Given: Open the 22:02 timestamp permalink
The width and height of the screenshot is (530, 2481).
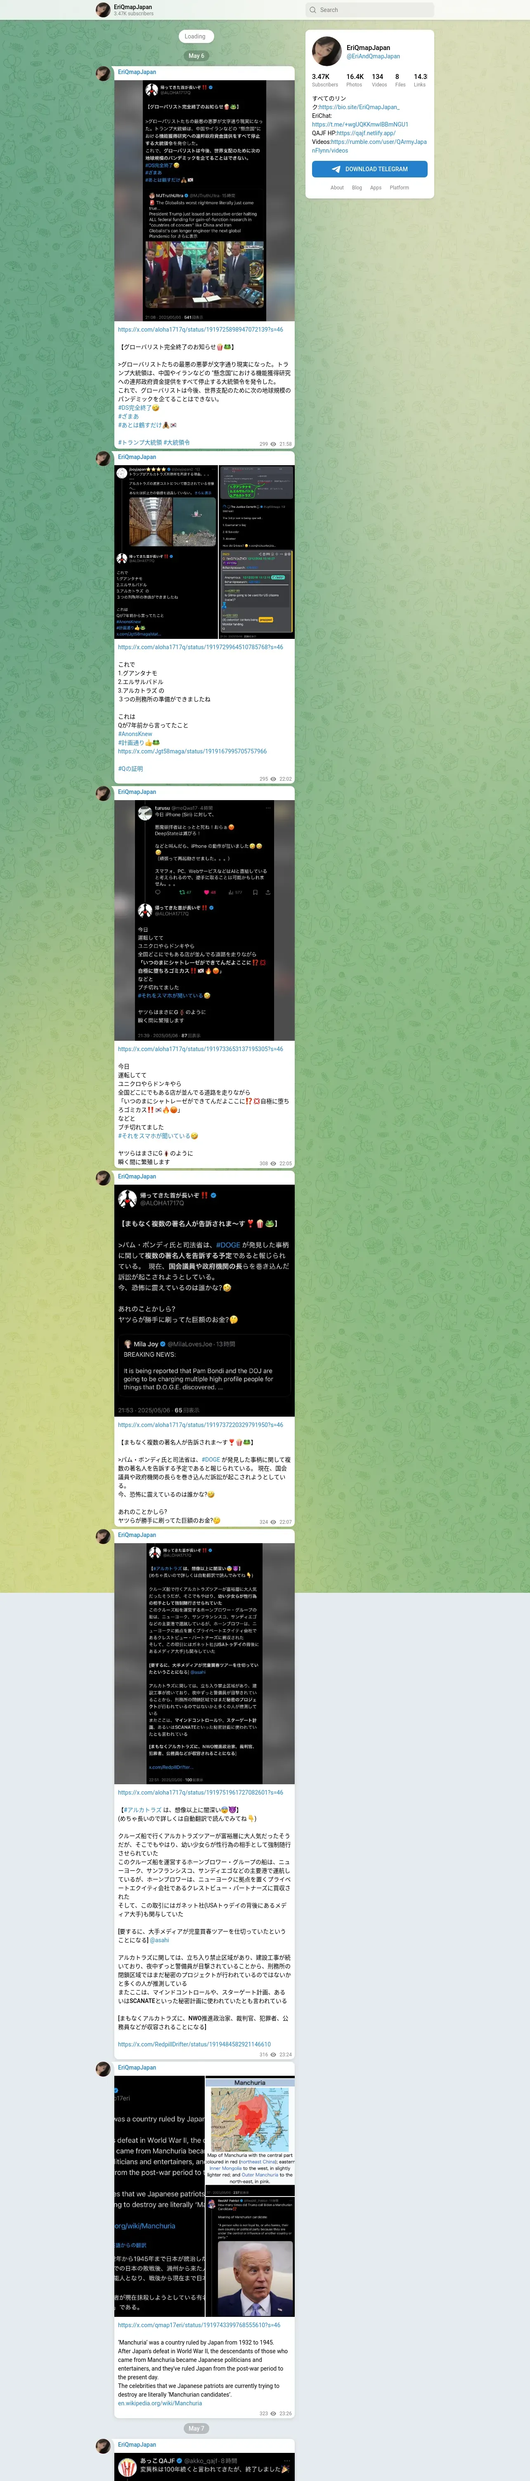Looking at the screenshot, I should tap(285, 779).
